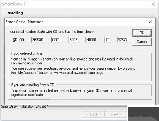Focus the serial field containing 369301
Image resolution: width=159 pixels, height=121 pixels.
(x=38, y=40)
